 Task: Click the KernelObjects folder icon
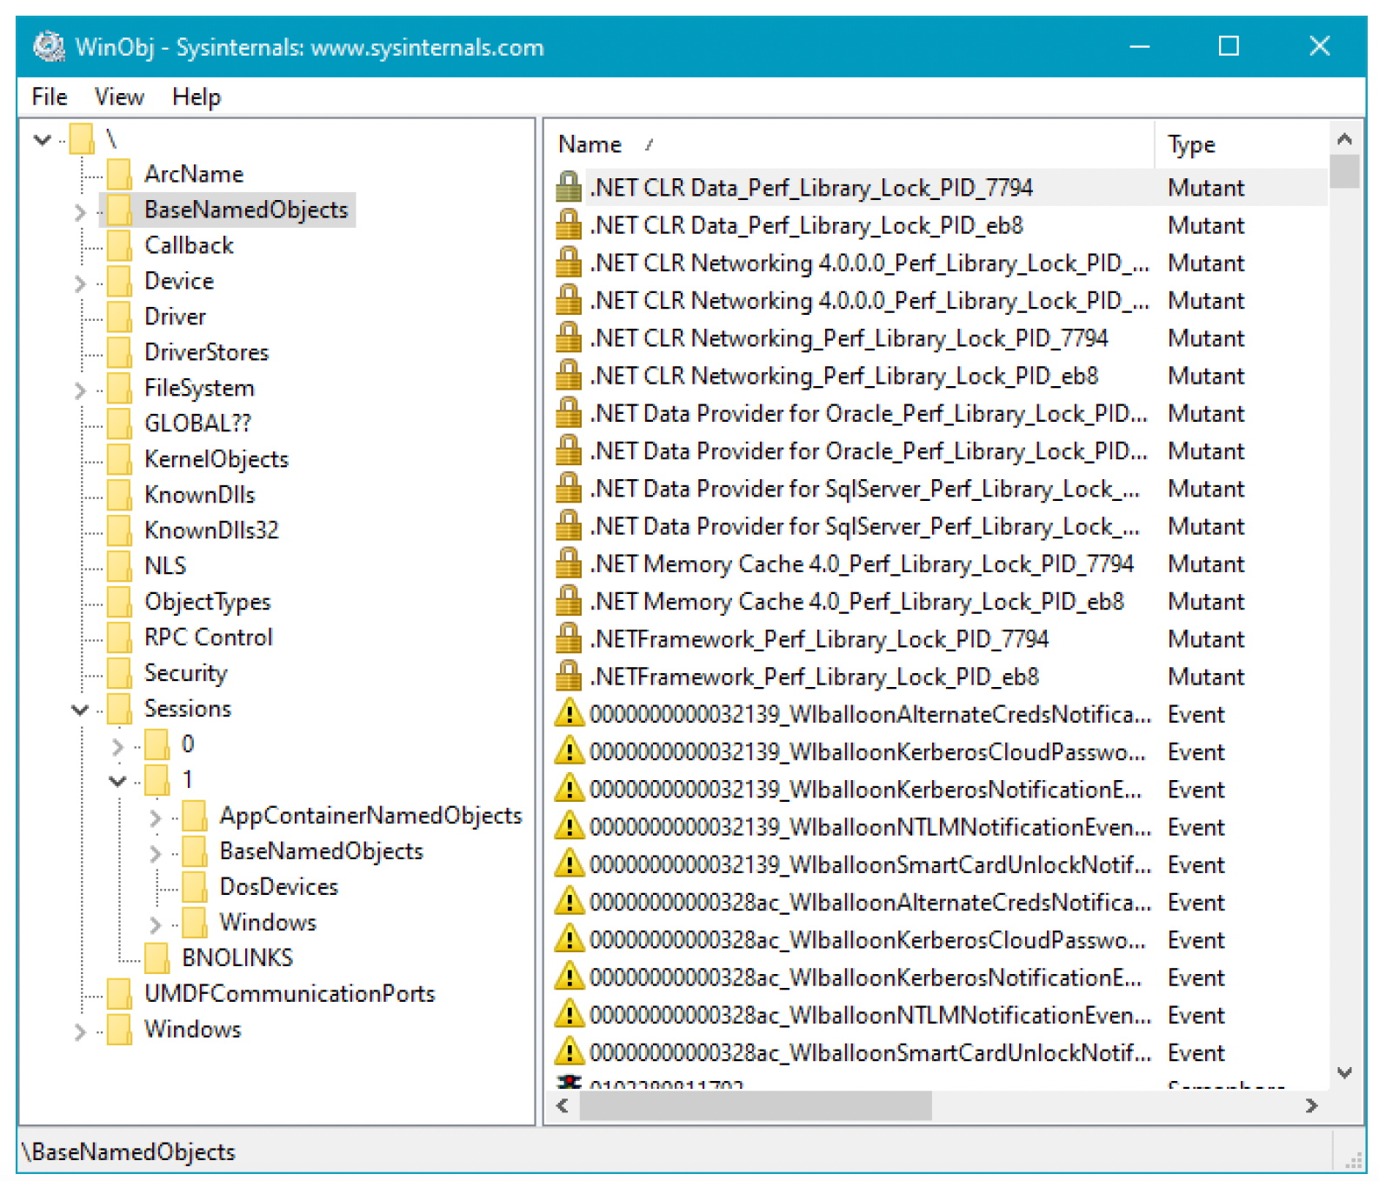tap(120, 459)
